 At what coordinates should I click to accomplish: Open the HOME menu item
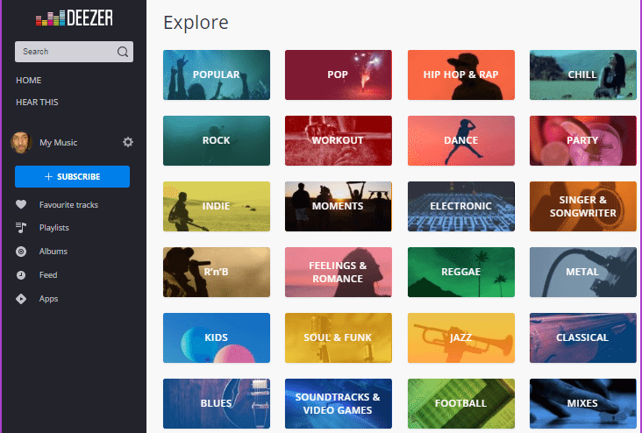click(x=29, y=81)
